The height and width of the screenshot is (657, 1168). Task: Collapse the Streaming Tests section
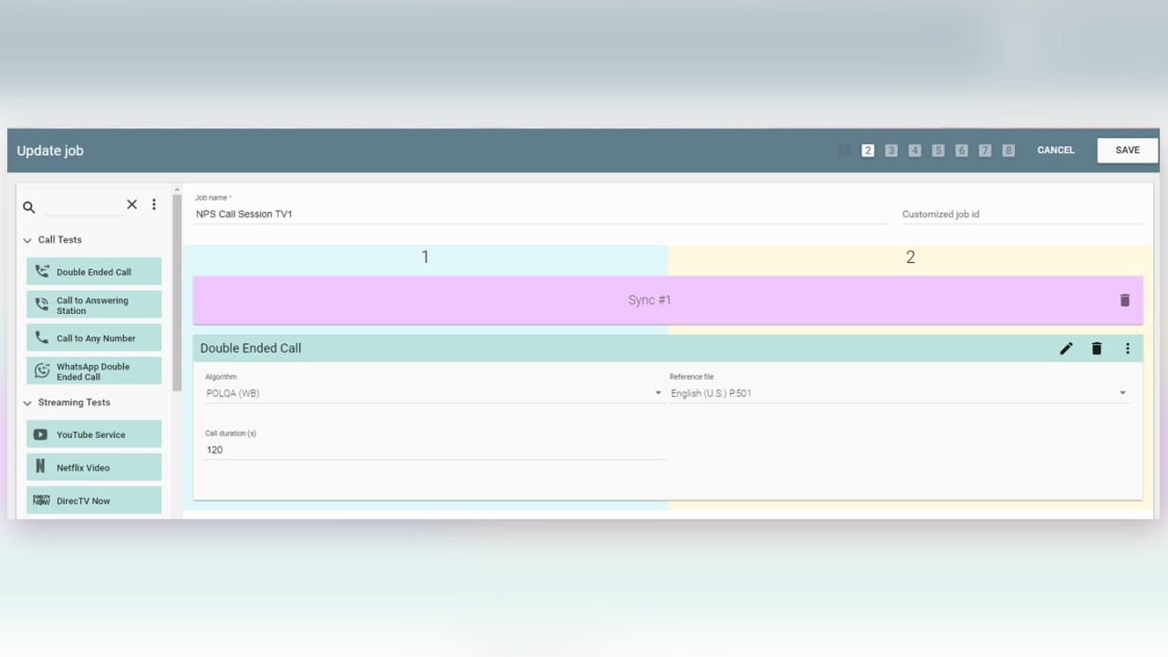26,402
